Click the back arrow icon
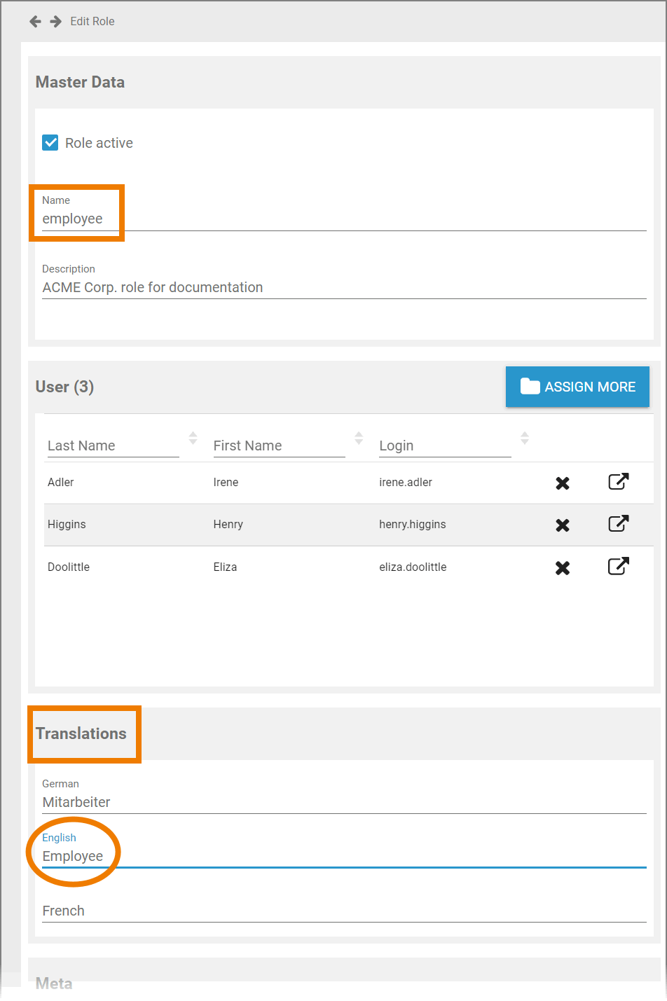Screen dimensions: 667x1001 (35, 22)
